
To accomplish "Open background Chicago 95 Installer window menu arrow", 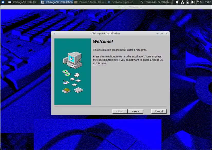I will click(x=3, y=7).
